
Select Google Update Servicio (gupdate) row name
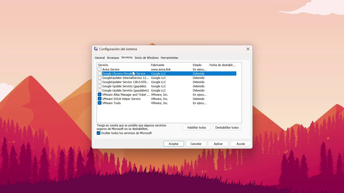pos(124,86)
